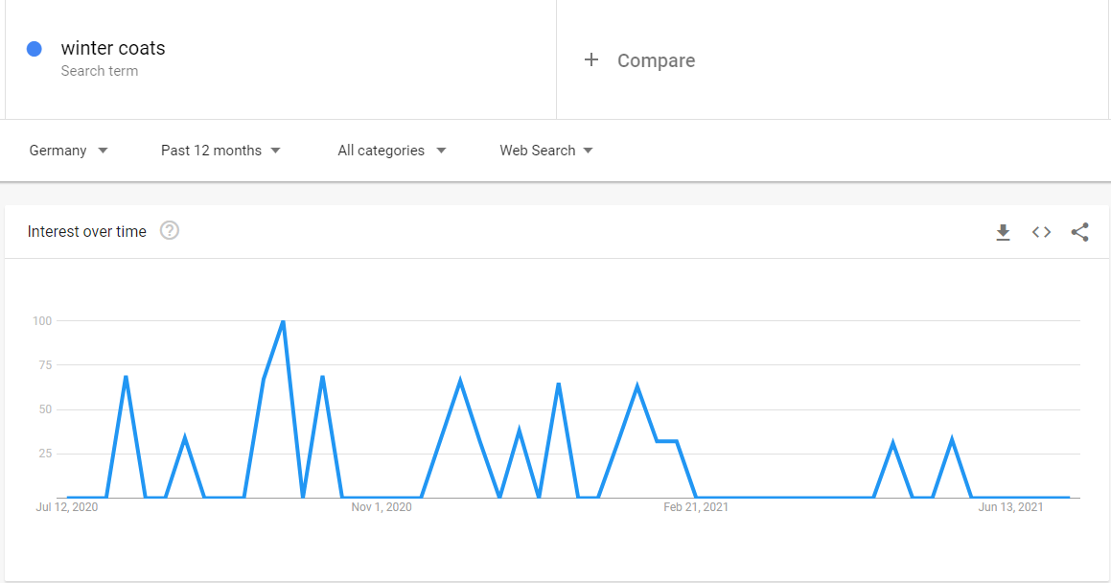Click the plus icon beside Compare
This screenshot has width=1111, height=583.
point(590,60)
